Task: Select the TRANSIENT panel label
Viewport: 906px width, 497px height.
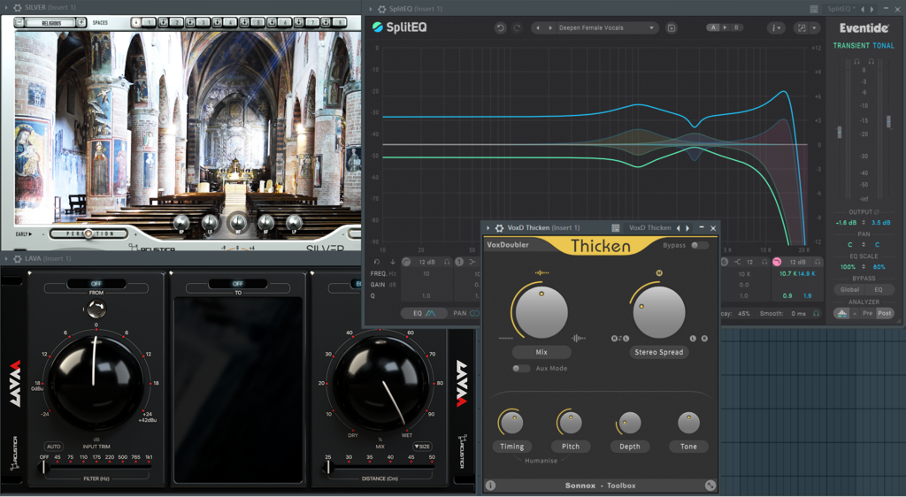Action: [x=851, y=46]
